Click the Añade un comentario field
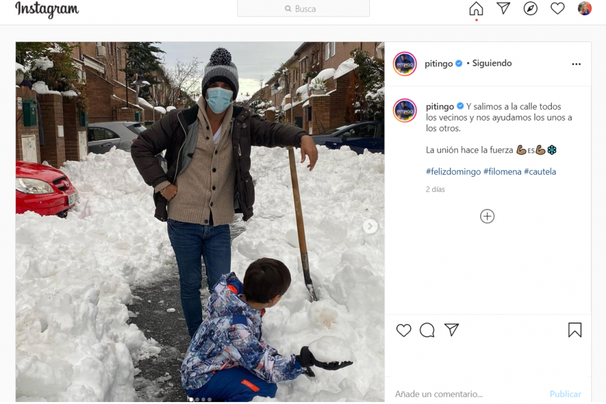Screen dimensions: 606x404 (468, 394)
